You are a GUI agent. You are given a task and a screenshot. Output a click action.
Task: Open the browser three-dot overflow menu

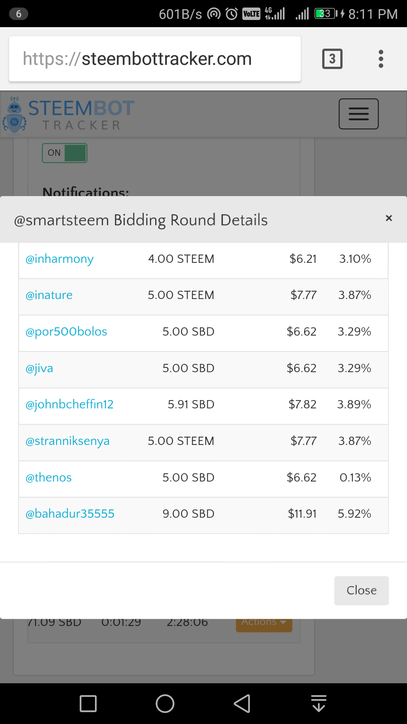pos(381,59)
